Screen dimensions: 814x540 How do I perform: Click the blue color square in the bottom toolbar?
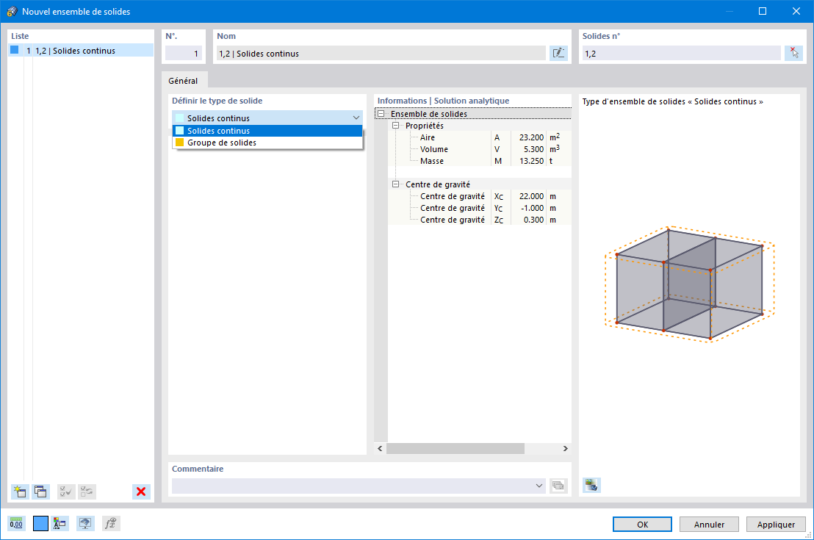tap(40, 523)
